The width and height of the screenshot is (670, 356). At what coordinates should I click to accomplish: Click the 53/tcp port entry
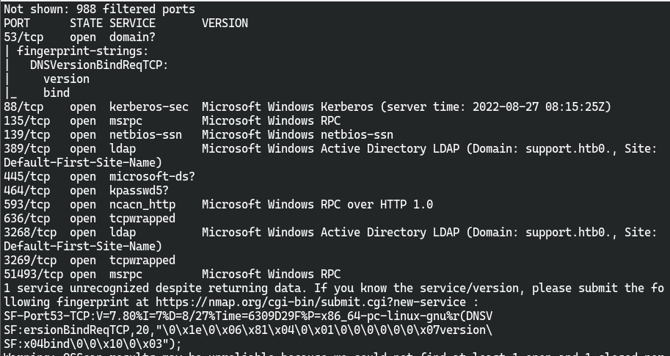pos(23,37)
